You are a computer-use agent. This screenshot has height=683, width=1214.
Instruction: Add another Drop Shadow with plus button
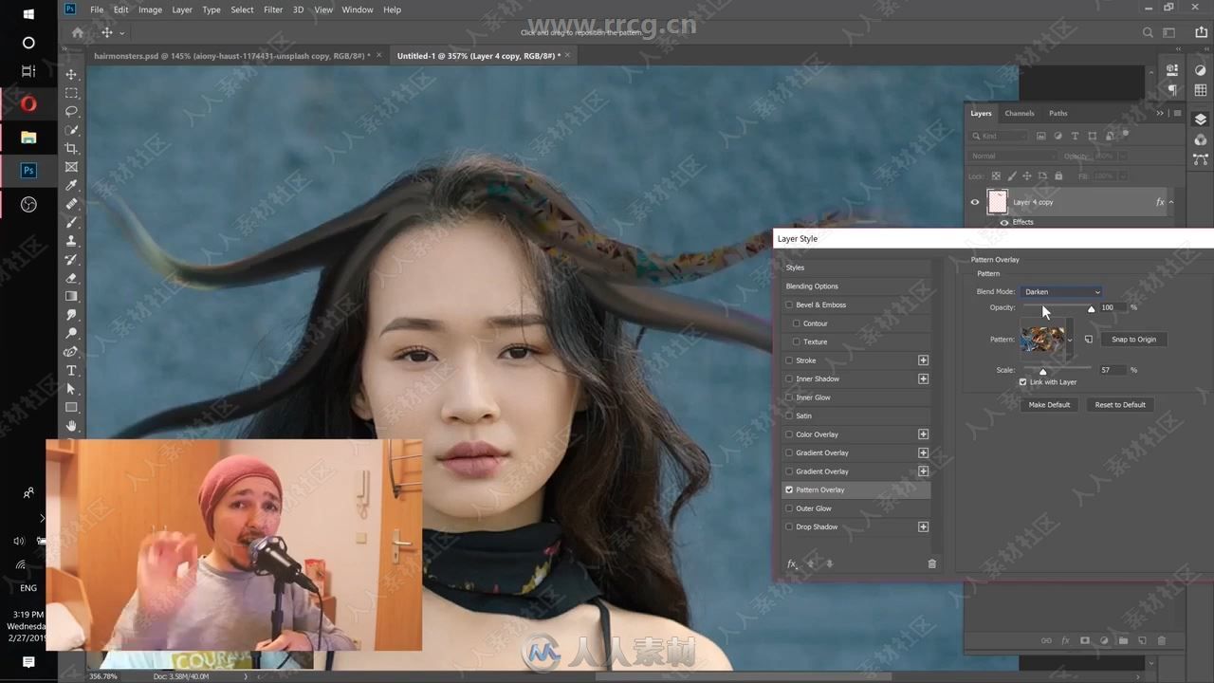tap(923, 526)
